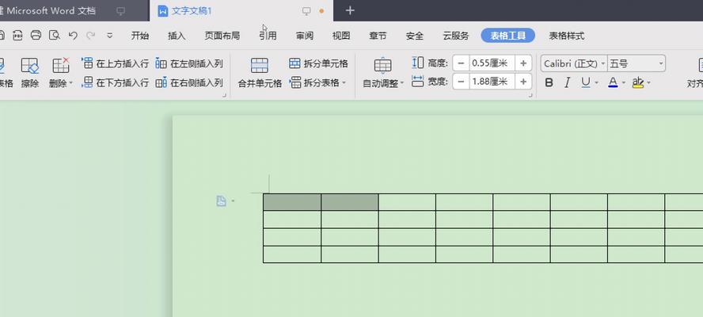This screenshot has height=317, width=703.
Task: Switch to the 章节 ribbon tab
Action: click(378, 36)
